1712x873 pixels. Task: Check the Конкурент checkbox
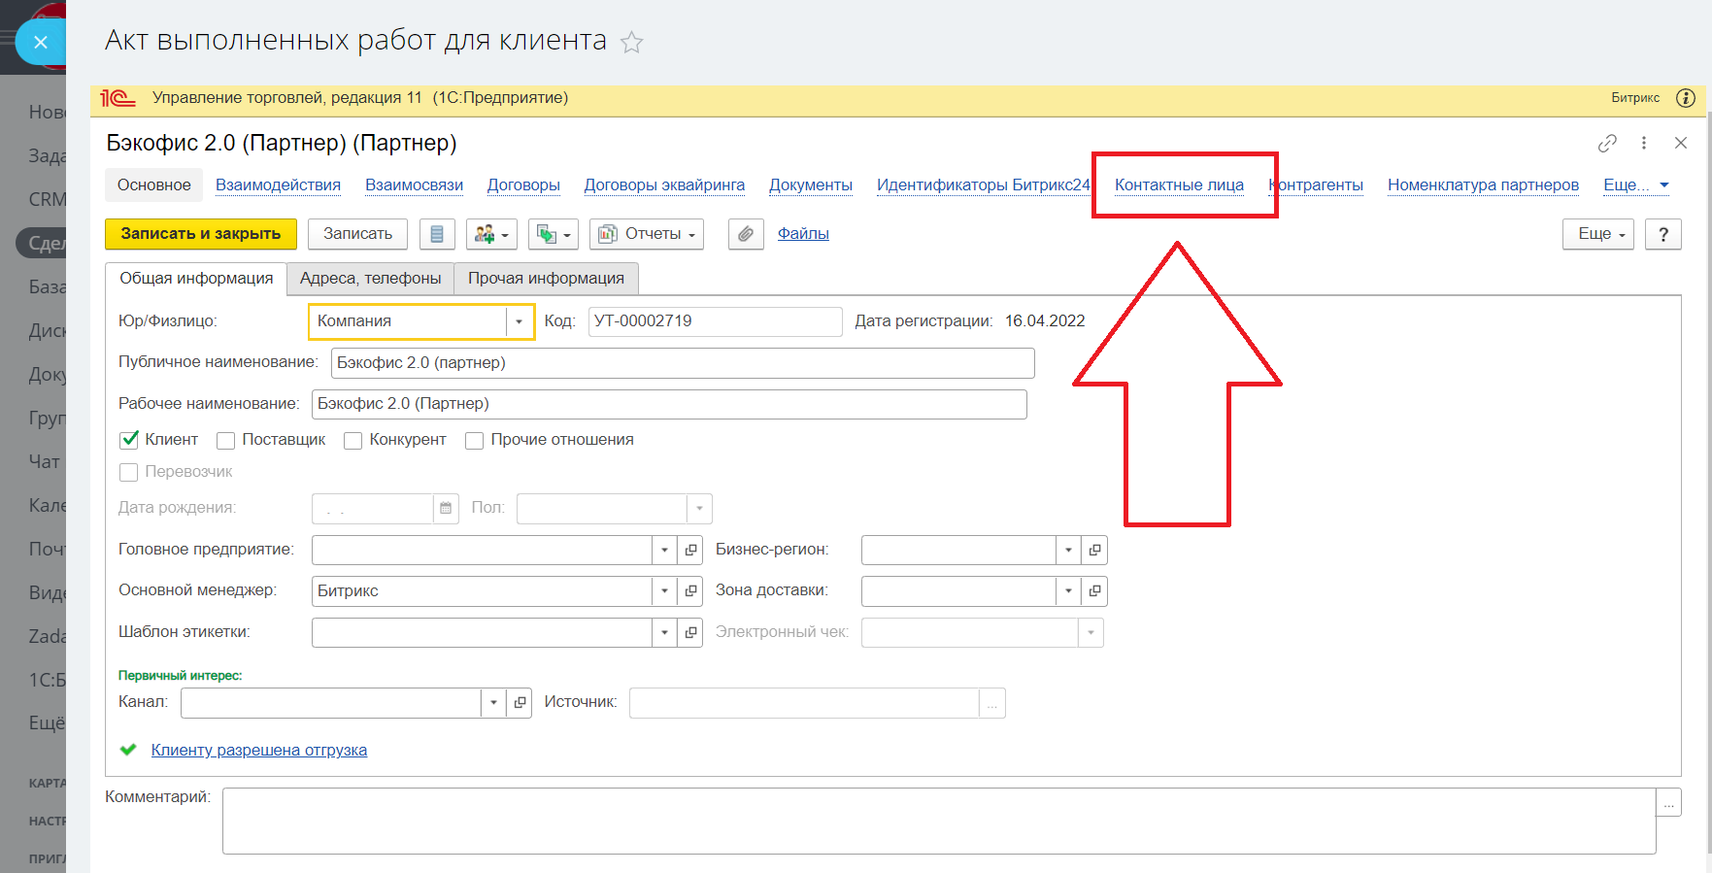(x=353, y=441)
